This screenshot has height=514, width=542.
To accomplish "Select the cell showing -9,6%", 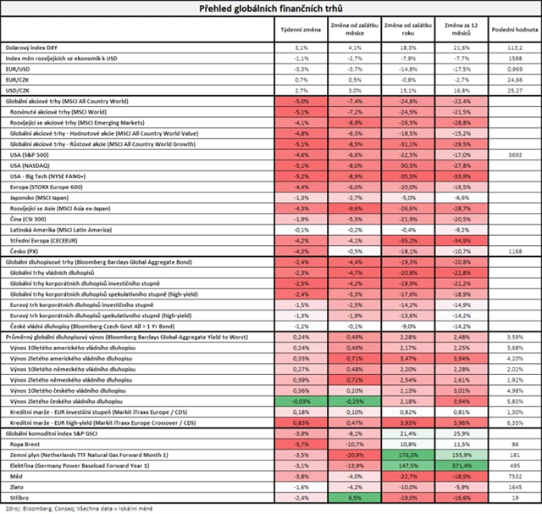I will (352, 208).
